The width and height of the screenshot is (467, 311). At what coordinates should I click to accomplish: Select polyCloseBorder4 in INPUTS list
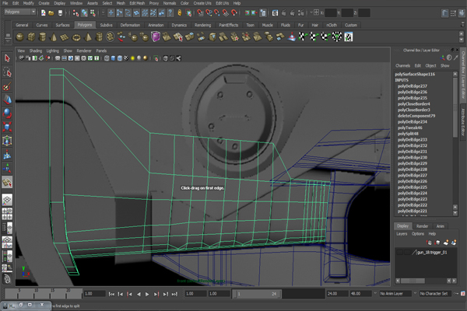click(414, 104)
